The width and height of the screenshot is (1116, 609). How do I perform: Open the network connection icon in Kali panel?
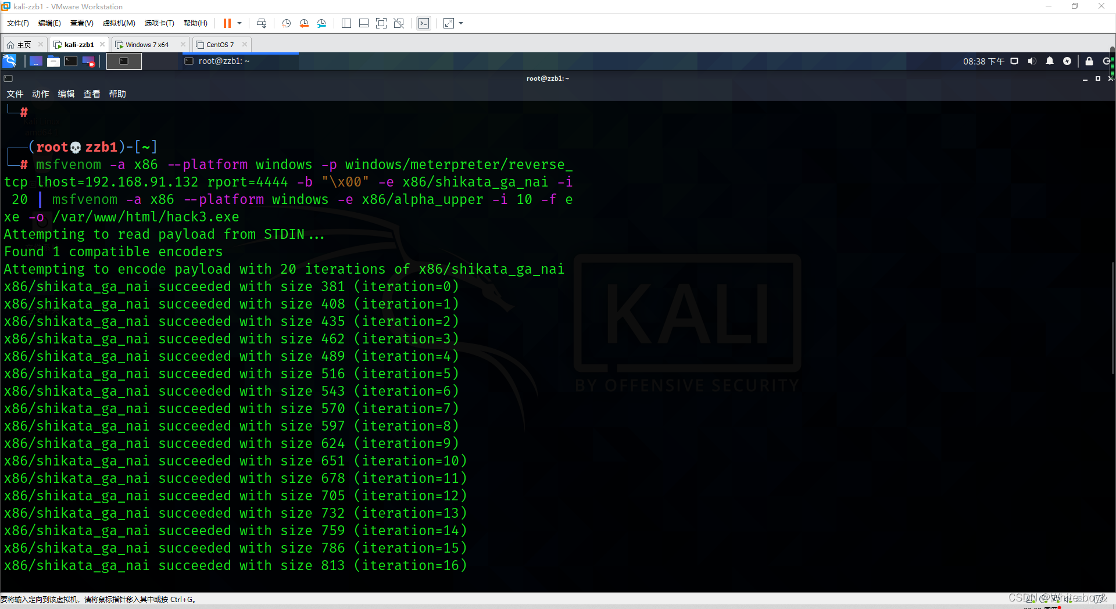coord(1014,61)
